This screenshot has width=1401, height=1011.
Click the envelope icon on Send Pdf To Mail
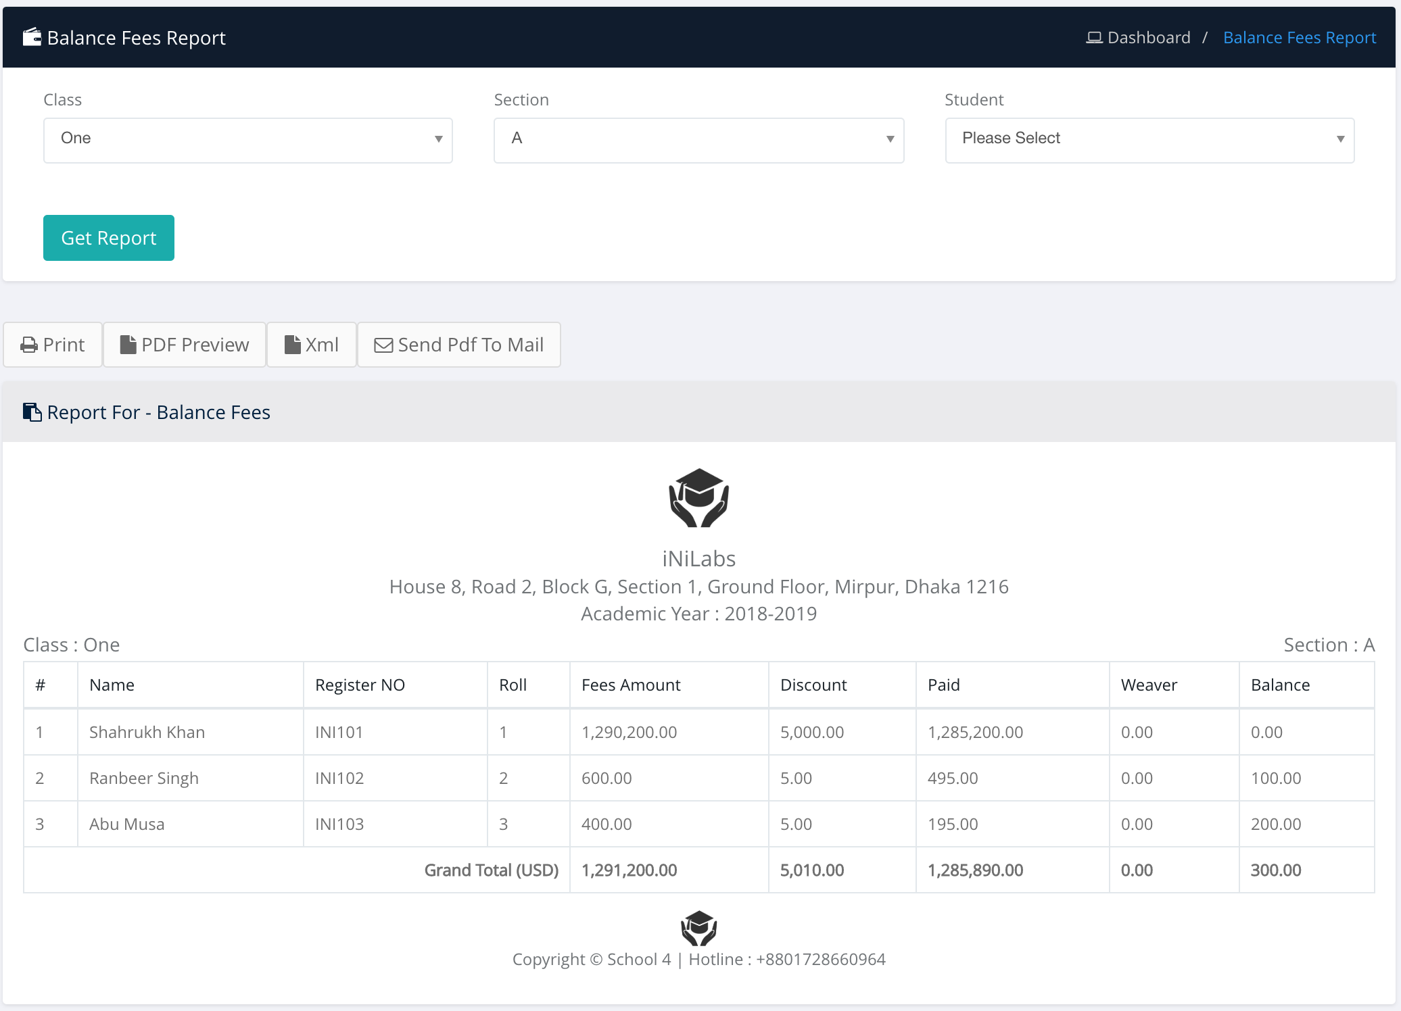[x=383, y=345]
